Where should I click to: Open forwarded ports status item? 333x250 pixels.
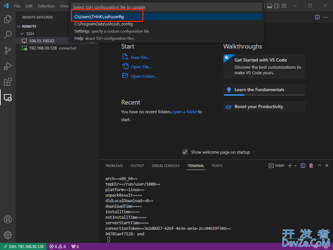pos(75,246)
